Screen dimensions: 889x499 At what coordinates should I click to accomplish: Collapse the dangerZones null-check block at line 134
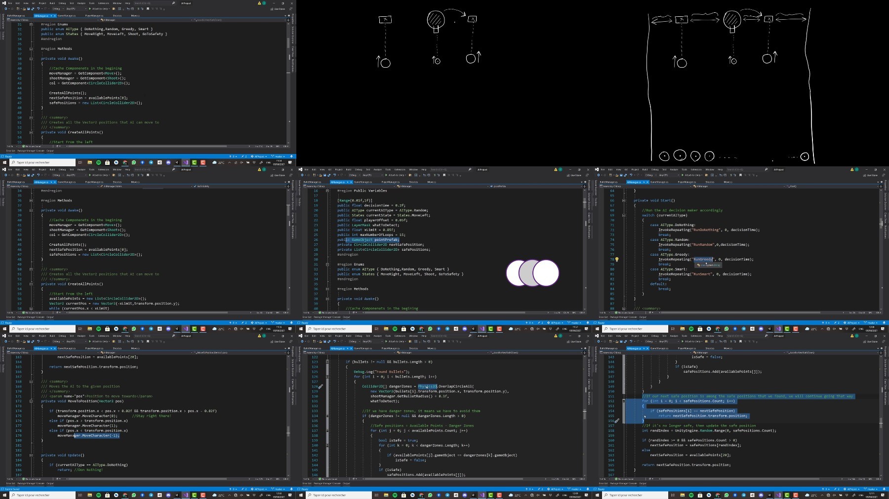coord(327,416)
